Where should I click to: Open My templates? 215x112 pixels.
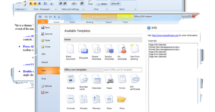[122, 52]
